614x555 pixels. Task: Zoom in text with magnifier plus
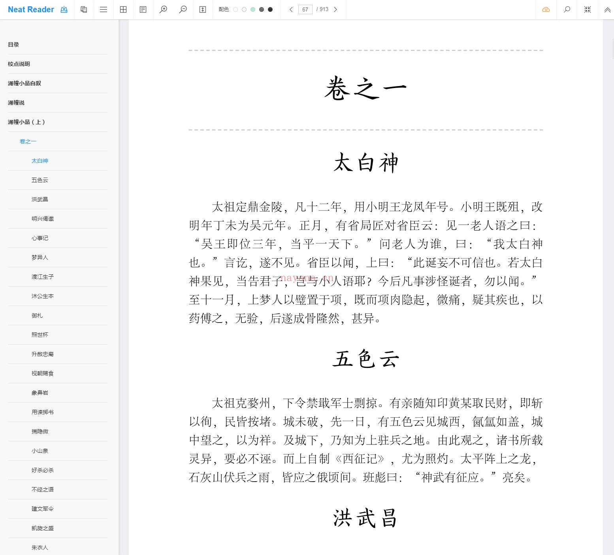tap(163, 9)
